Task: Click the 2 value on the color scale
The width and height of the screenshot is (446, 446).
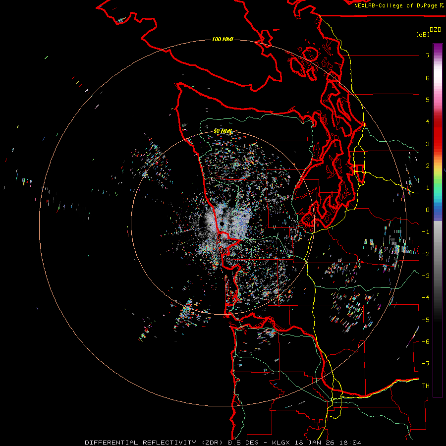Action: point(428,166)
